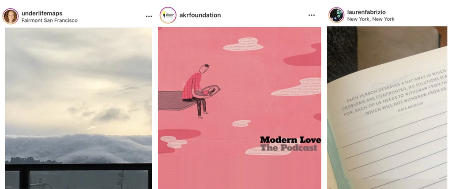Screen dimensions: 452x189
Task: Open the pink Modern Love podcast image
Action: pyautogui.click(x=240, y=108)
